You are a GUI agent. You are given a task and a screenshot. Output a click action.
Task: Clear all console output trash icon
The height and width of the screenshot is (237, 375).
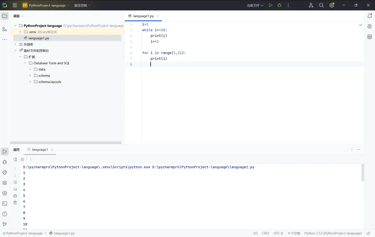click(15, 203)
